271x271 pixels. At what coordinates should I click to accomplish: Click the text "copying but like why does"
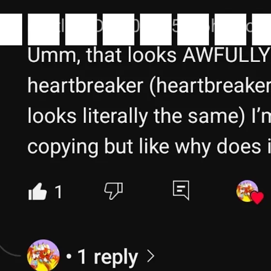pyautogui.click(x=144, y=148)
